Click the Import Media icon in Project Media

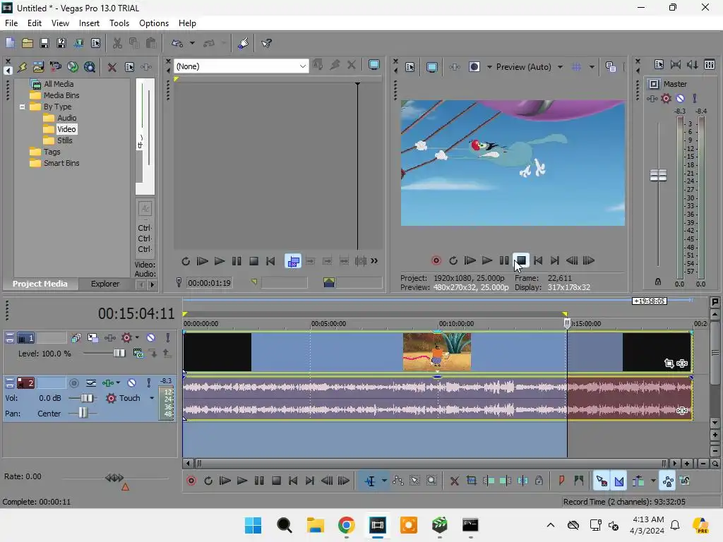(x=39, y=67)
